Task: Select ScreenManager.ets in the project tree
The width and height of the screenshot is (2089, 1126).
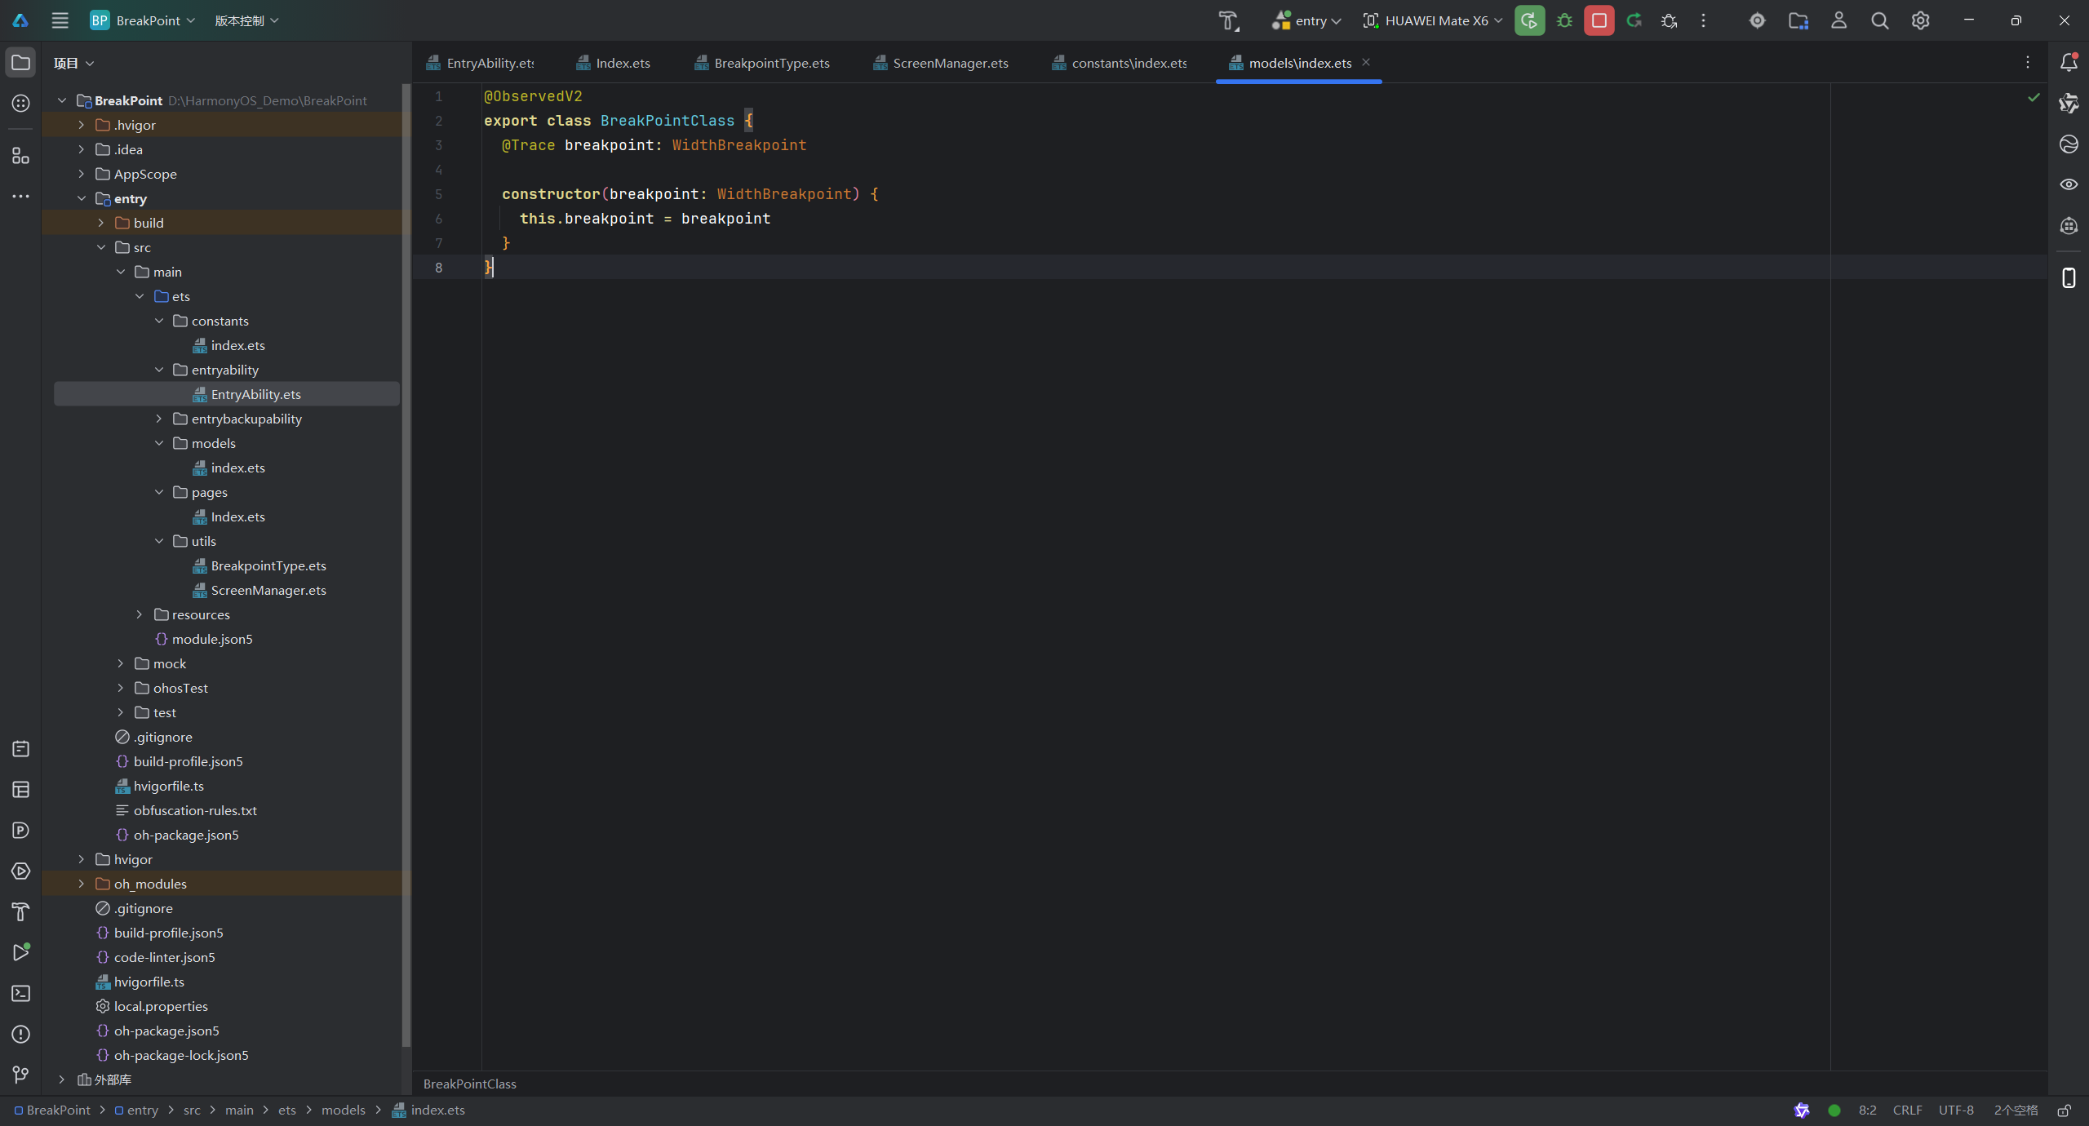Action: pyautogui.click(x=268, y=590)
